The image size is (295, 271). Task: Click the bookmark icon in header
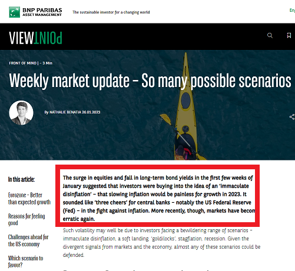(289, 35)
